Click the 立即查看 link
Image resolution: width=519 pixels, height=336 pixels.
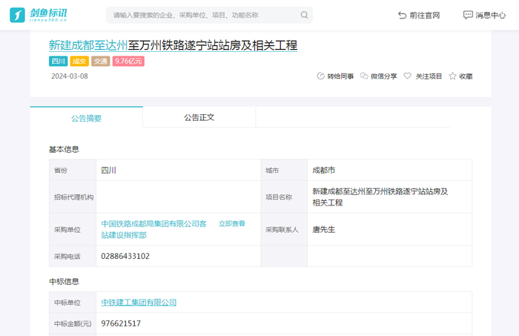pyautogui.click(x=231, y=223)
